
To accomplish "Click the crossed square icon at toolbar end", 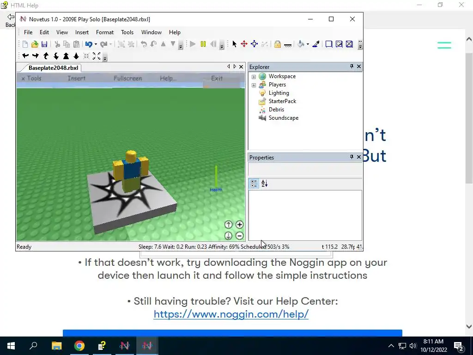I will (349, 44).
